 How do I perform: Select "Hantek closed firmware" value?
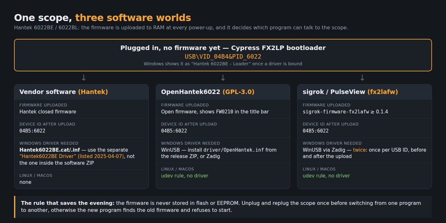(x=48, y=111)
